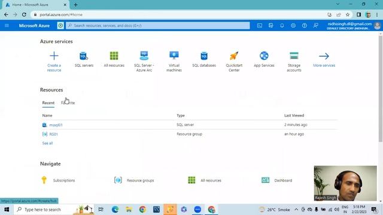
Task: Open Windows Start menu
Action: (7, 210)
